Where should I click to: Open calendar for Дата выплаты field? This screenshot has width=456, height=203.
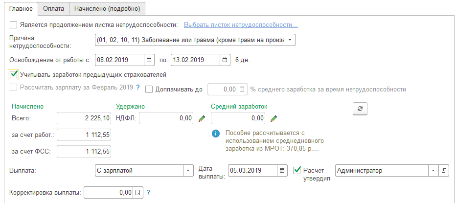(x=282, y=171)
